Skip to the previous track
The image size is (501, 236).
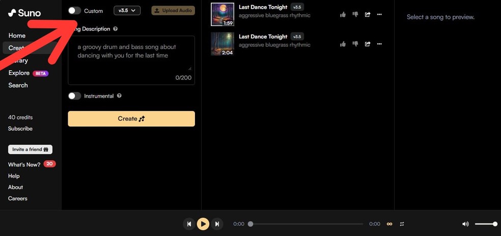(x=189, y=224)
